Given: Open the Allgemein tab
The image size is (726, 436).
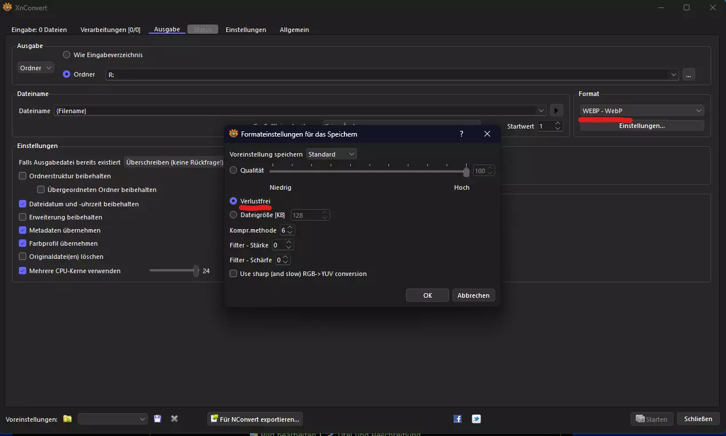Looking at the screenshot, I should [x=294, y=30].
